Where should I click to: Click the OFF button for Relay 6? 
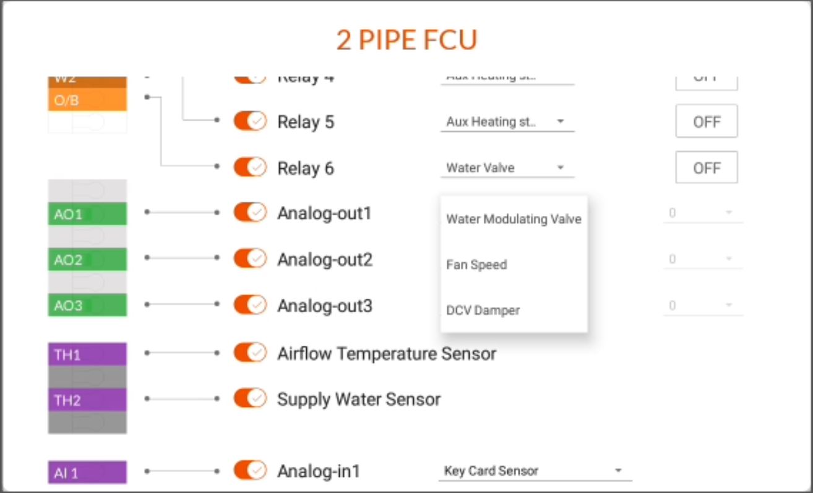(707, 168)
